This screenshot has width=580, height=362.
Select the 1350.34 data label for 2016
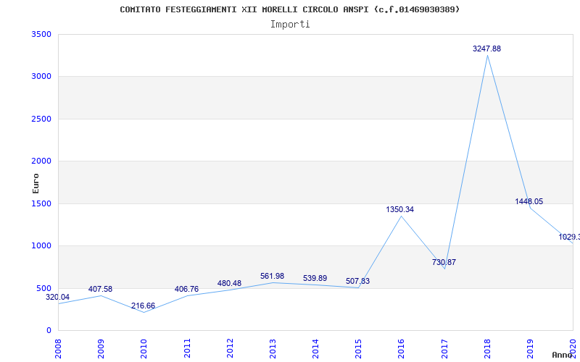[400, 209]
